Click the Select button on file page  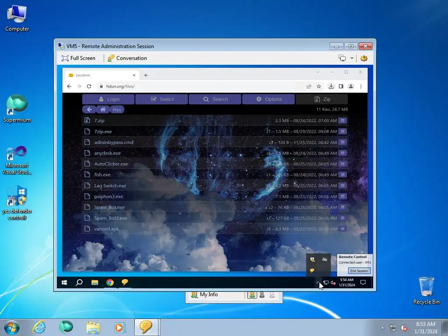pos(162,99)
